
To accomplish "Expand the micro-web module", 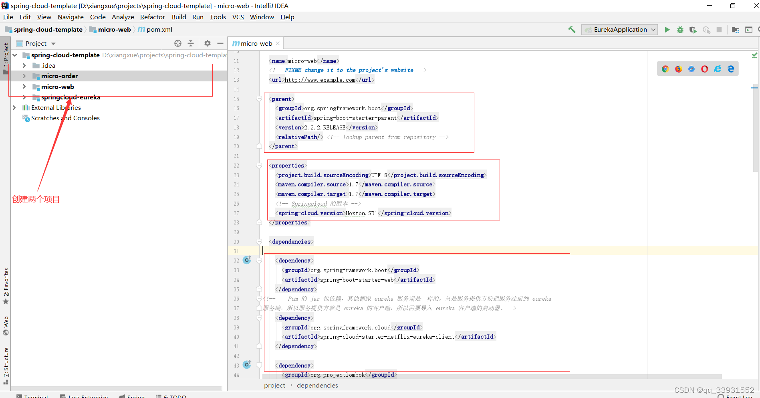I will [24, 87].
